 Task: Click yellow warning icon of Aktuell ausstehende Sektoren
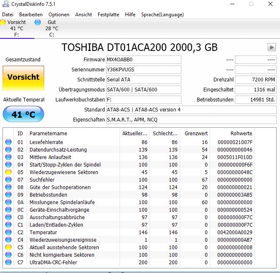pos(8,247)
